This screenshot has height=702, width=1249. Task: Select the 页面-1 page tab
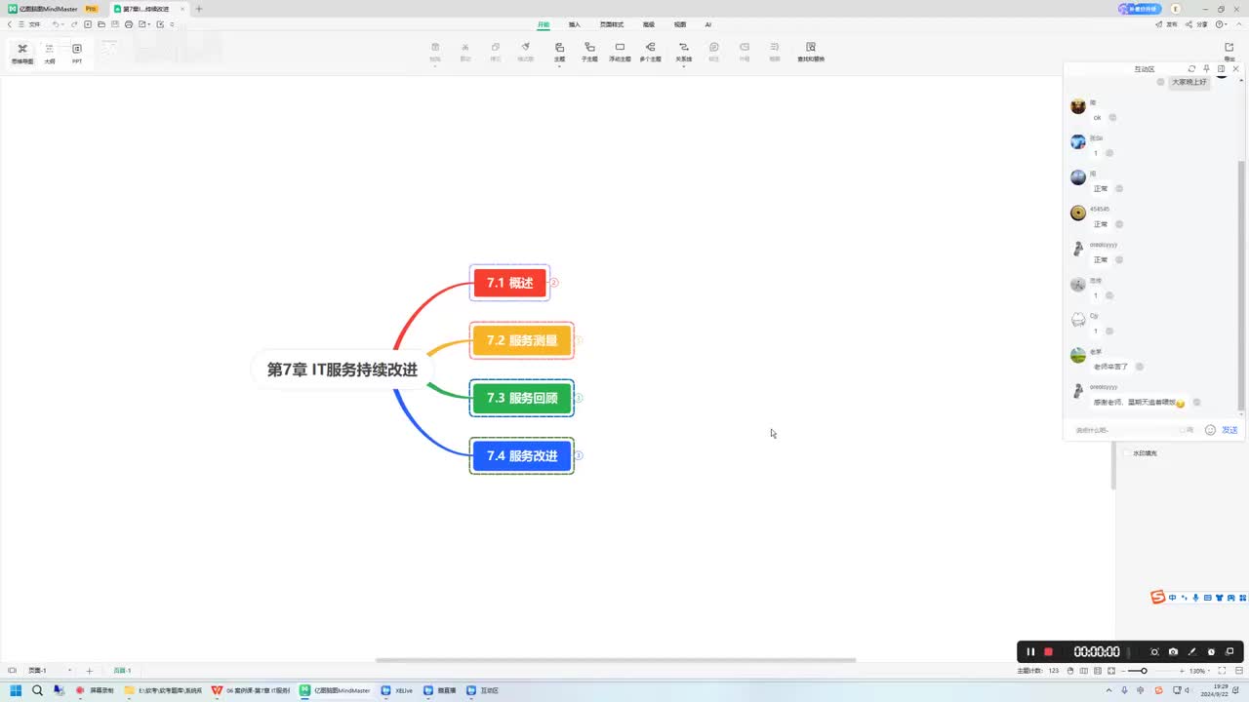tap(122, 671)
